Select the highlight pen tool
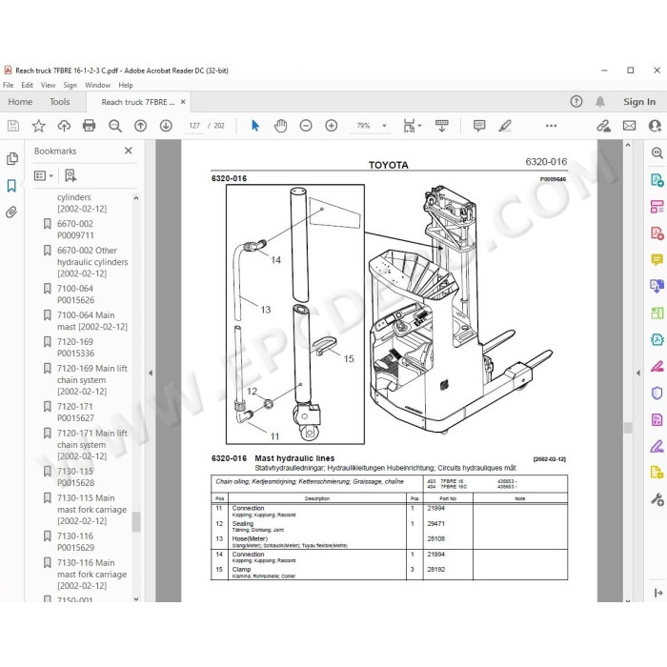 [x=505, y=126]
